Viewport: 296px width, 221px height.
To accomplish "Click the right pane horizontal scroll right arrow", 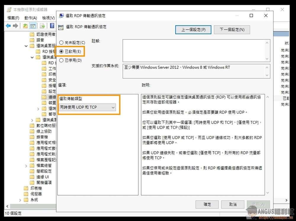I will click(x=286, y=200).
